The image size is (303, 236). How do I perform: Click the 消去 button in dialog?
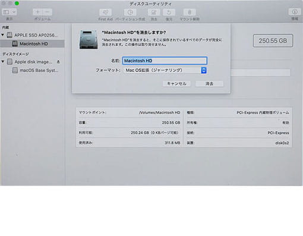click(x=209, y=84)
